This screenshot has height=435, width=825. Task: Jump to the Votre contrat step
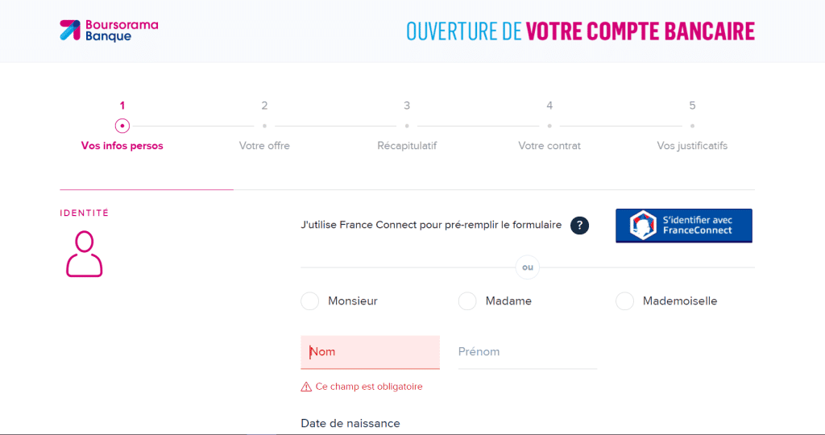tap(549, 146)
